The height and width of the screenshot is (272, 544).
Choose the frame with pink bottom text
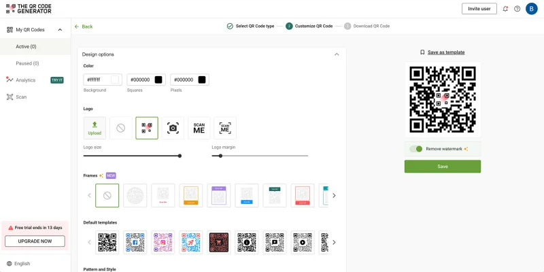163,196
